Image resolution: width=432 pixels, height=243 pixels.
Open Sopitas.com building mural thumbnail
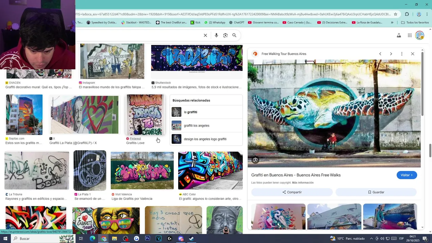coord(24,115)
